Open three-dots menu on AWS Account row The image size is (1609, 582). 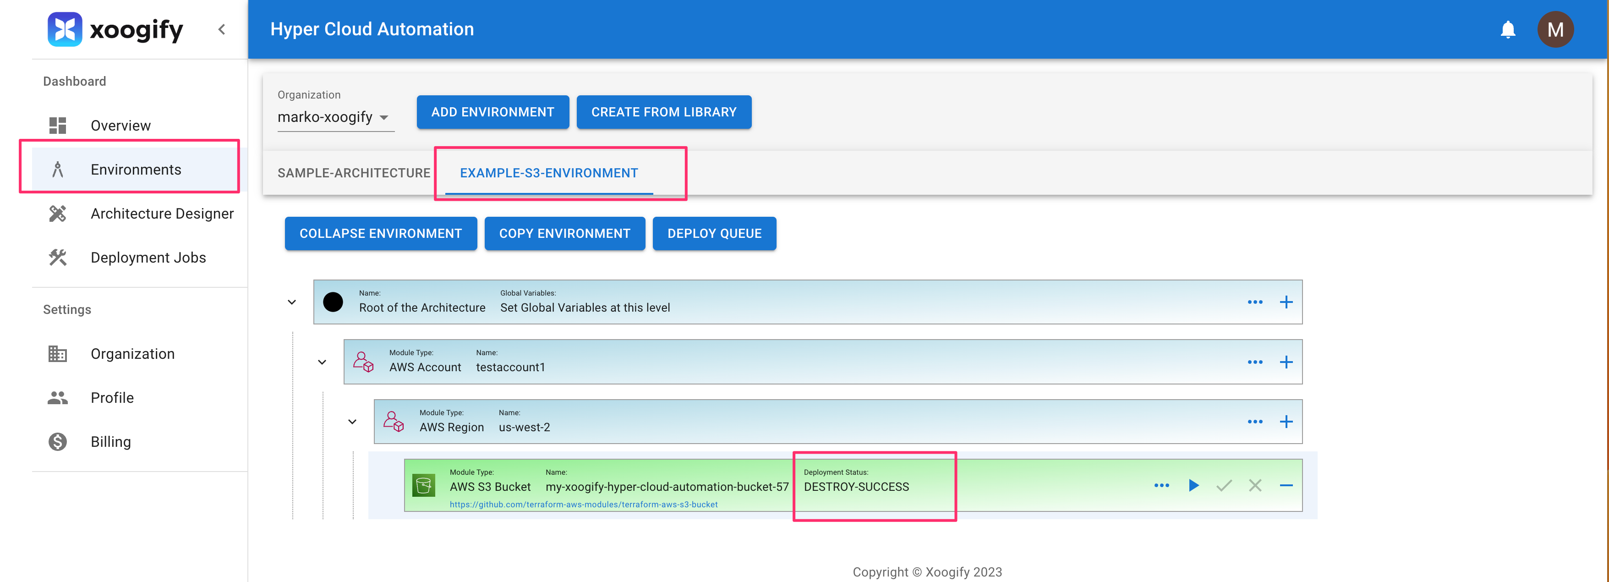click(1254, 362)
